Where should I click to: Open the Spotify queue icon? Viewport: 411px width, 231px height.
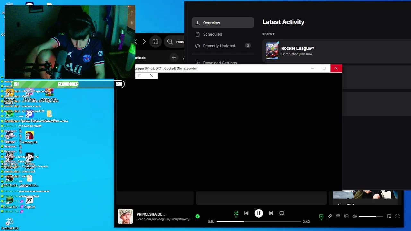(x=338, y=217)
